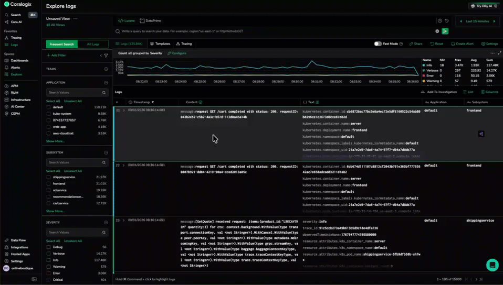Open the Cora AI sidebar item
This screenshot has width=503, height=285.
click(16, 22)
